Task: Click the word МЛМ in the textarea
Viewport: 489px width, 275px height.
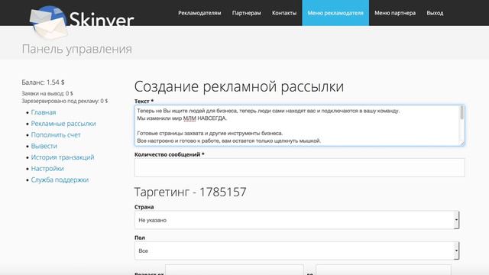Action: coord(189,118)
